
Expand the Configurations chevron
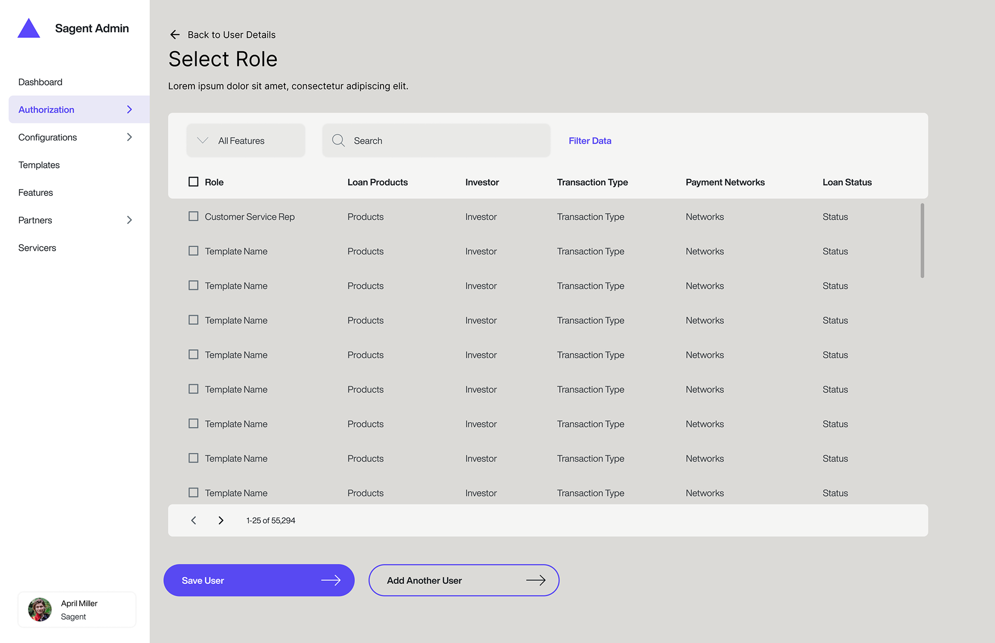point(130,137)
